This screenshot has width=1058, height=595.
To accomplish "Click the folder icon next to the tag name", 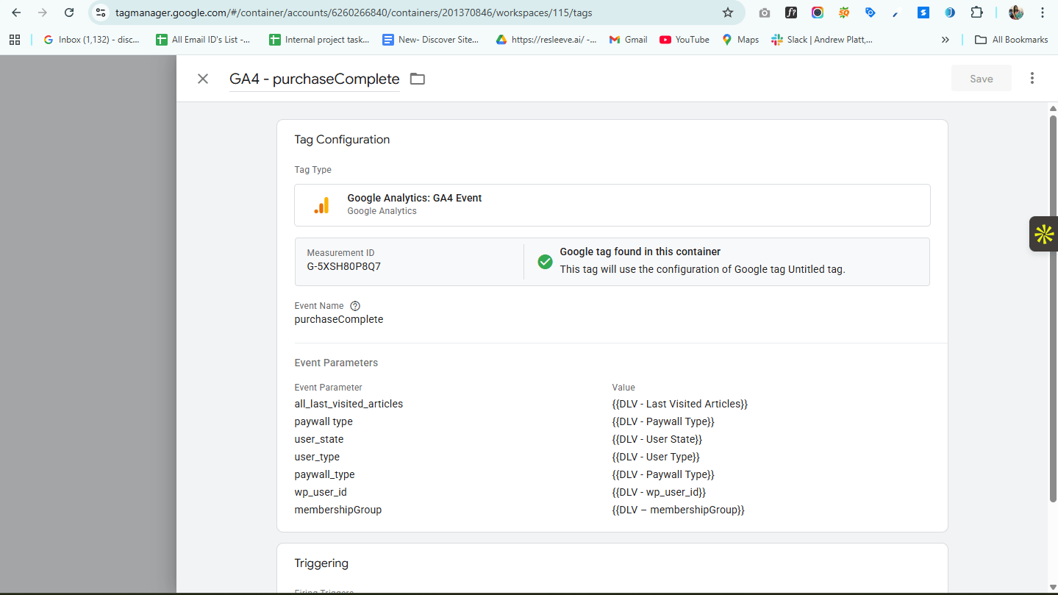I will pyautogui.click(x=418, y=79).
